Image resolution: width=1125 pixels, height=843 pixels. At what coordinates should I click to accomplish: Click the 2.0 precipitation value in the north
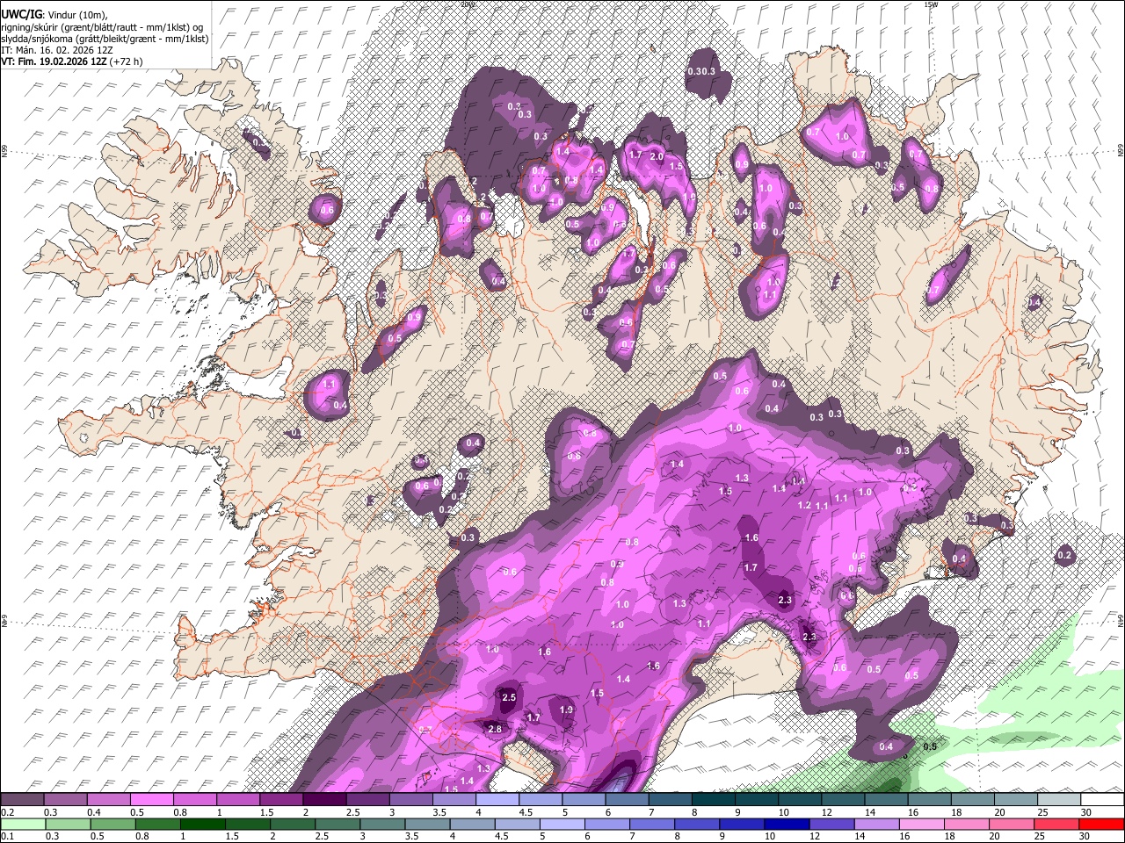[657, 155]
